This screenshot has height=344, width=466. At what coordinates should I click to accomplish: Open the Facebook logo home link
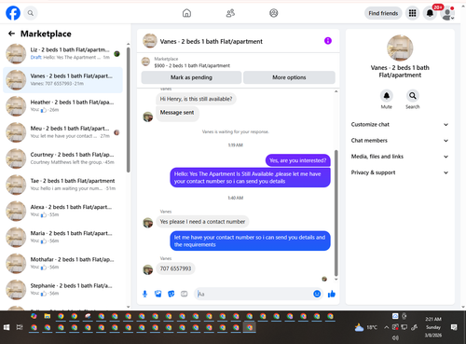click(13, 13)
